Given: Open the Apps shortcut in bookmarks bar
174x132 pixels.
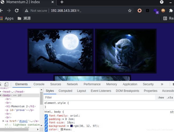Looking at the screenshot, I should click(7, 18).
